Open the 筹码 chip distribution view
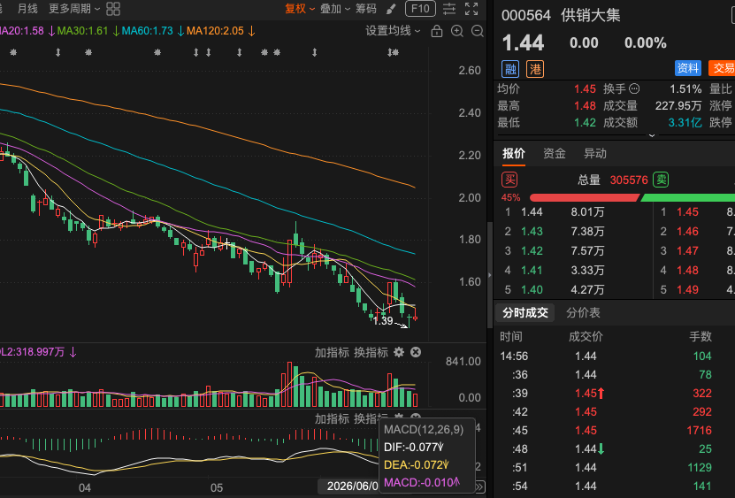This screenshot has height=498, width=735. [x=365, y=9]
